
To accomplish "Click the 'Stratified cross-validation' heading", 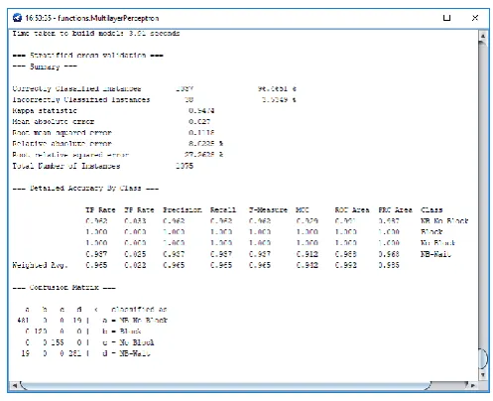I will coord(88,55).
